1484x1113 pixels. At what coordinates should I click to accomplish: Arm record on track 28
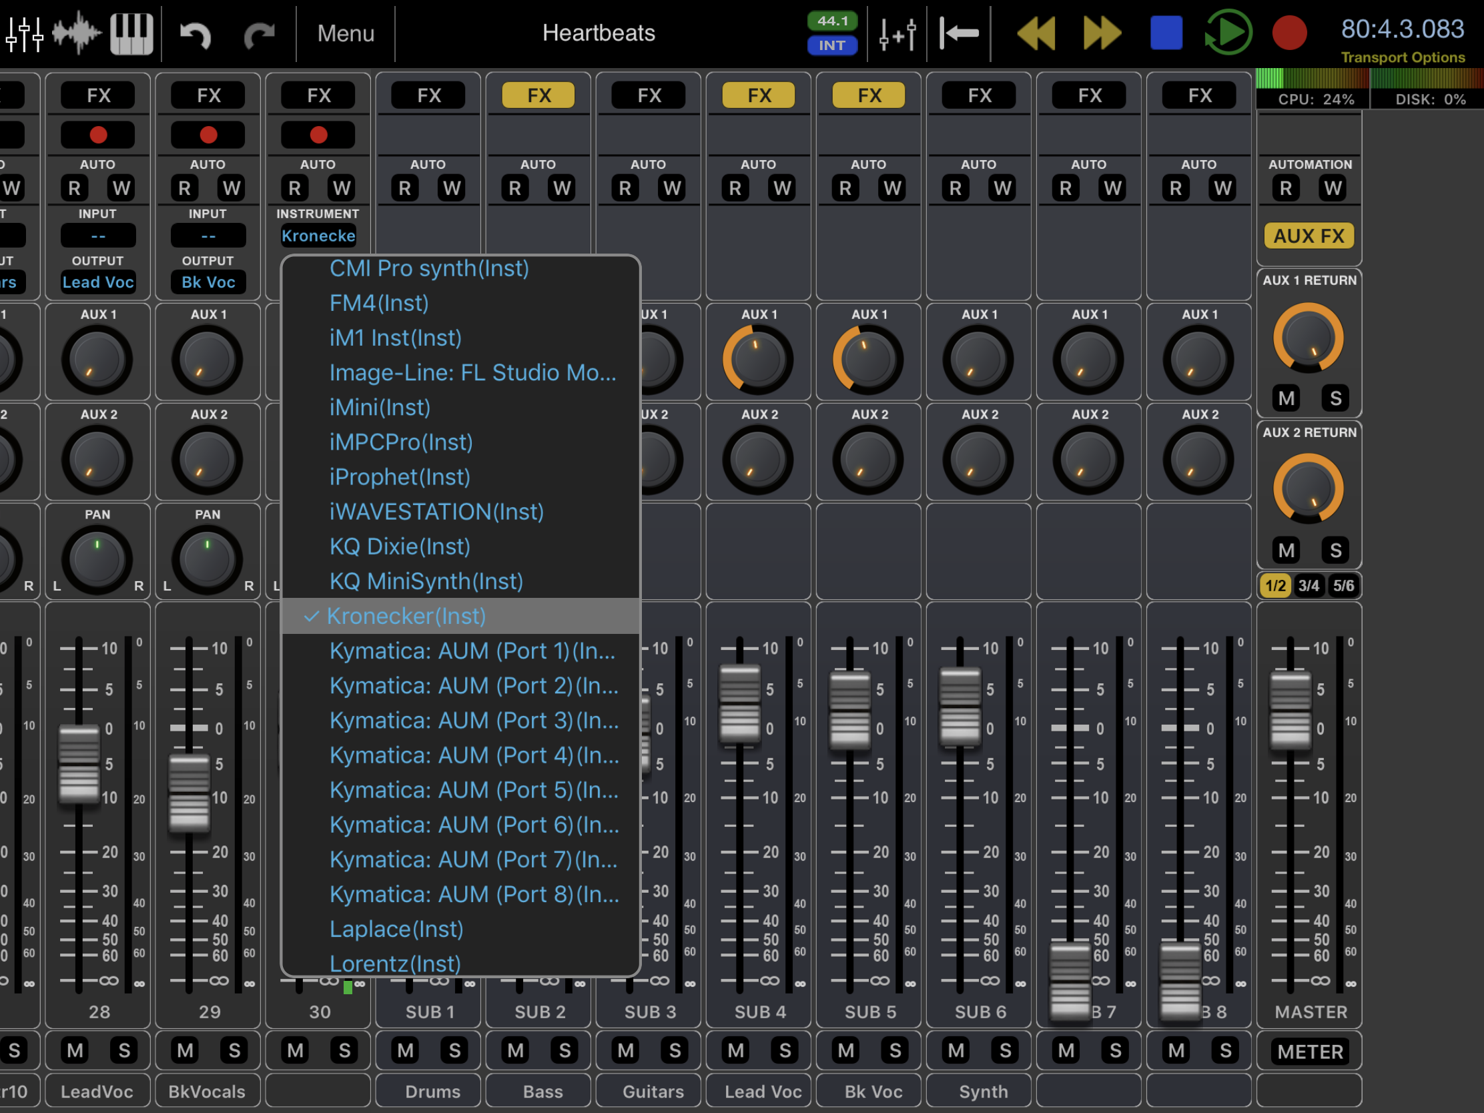pyautogui.click(x=99, y=135)
